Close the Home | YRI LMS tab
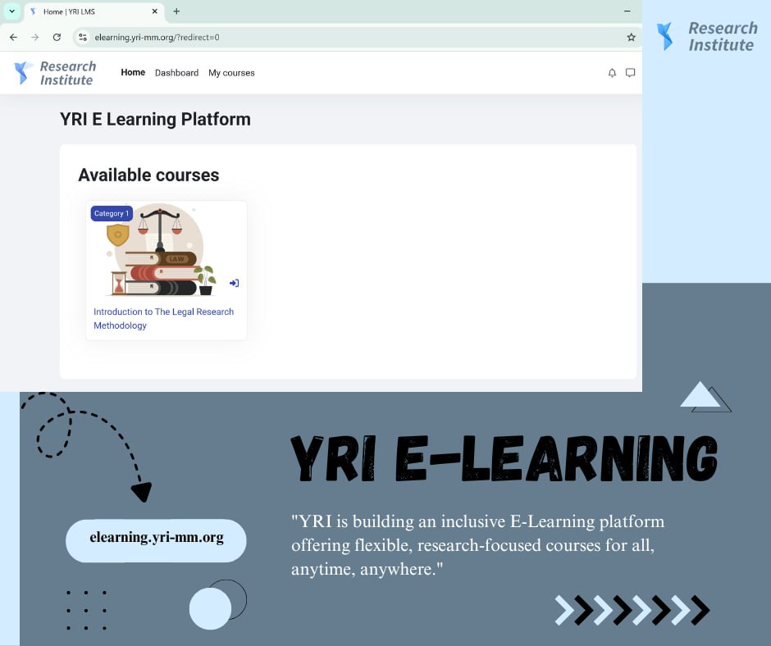 (154, 11)
